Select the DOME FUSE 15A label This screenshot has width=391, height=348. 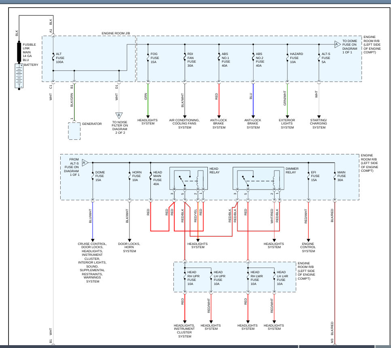tap(100, 176)
